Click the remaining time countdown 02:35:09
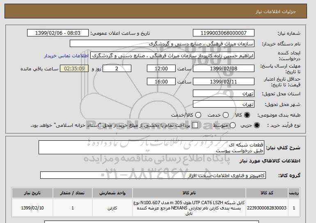The image size is (316, 223). coord(74,68)
